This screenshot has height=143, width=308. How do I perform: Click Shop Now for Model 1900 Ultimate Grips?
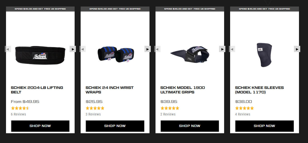coord(190,126)
